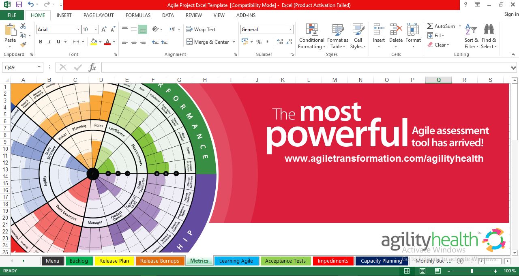Align text left
The width and height of the screenshot is (519, 276).
[x=125, y=42]
